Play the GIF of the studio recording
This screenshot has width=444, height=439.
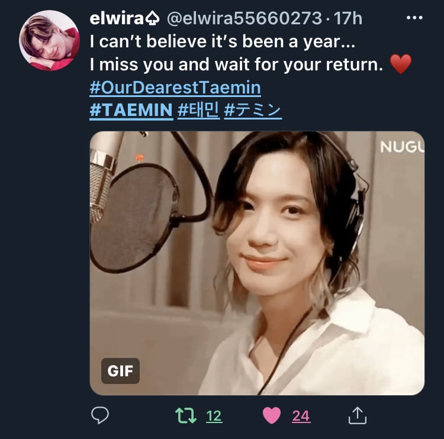tap(257, 263)
